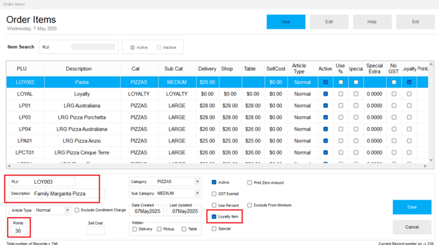
Task: Select LRG Pizza Anzio description
Action: point(82,141)
